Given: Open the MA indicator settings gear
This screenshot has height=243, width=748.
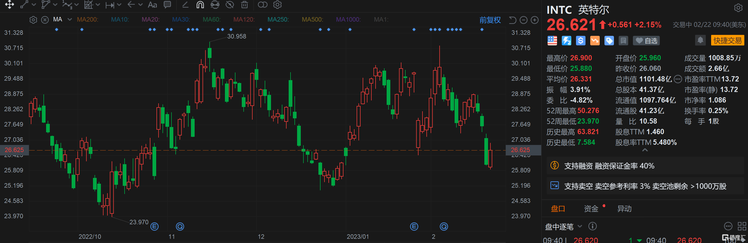Looking at the screenshot, I should (x=33, y=20).
